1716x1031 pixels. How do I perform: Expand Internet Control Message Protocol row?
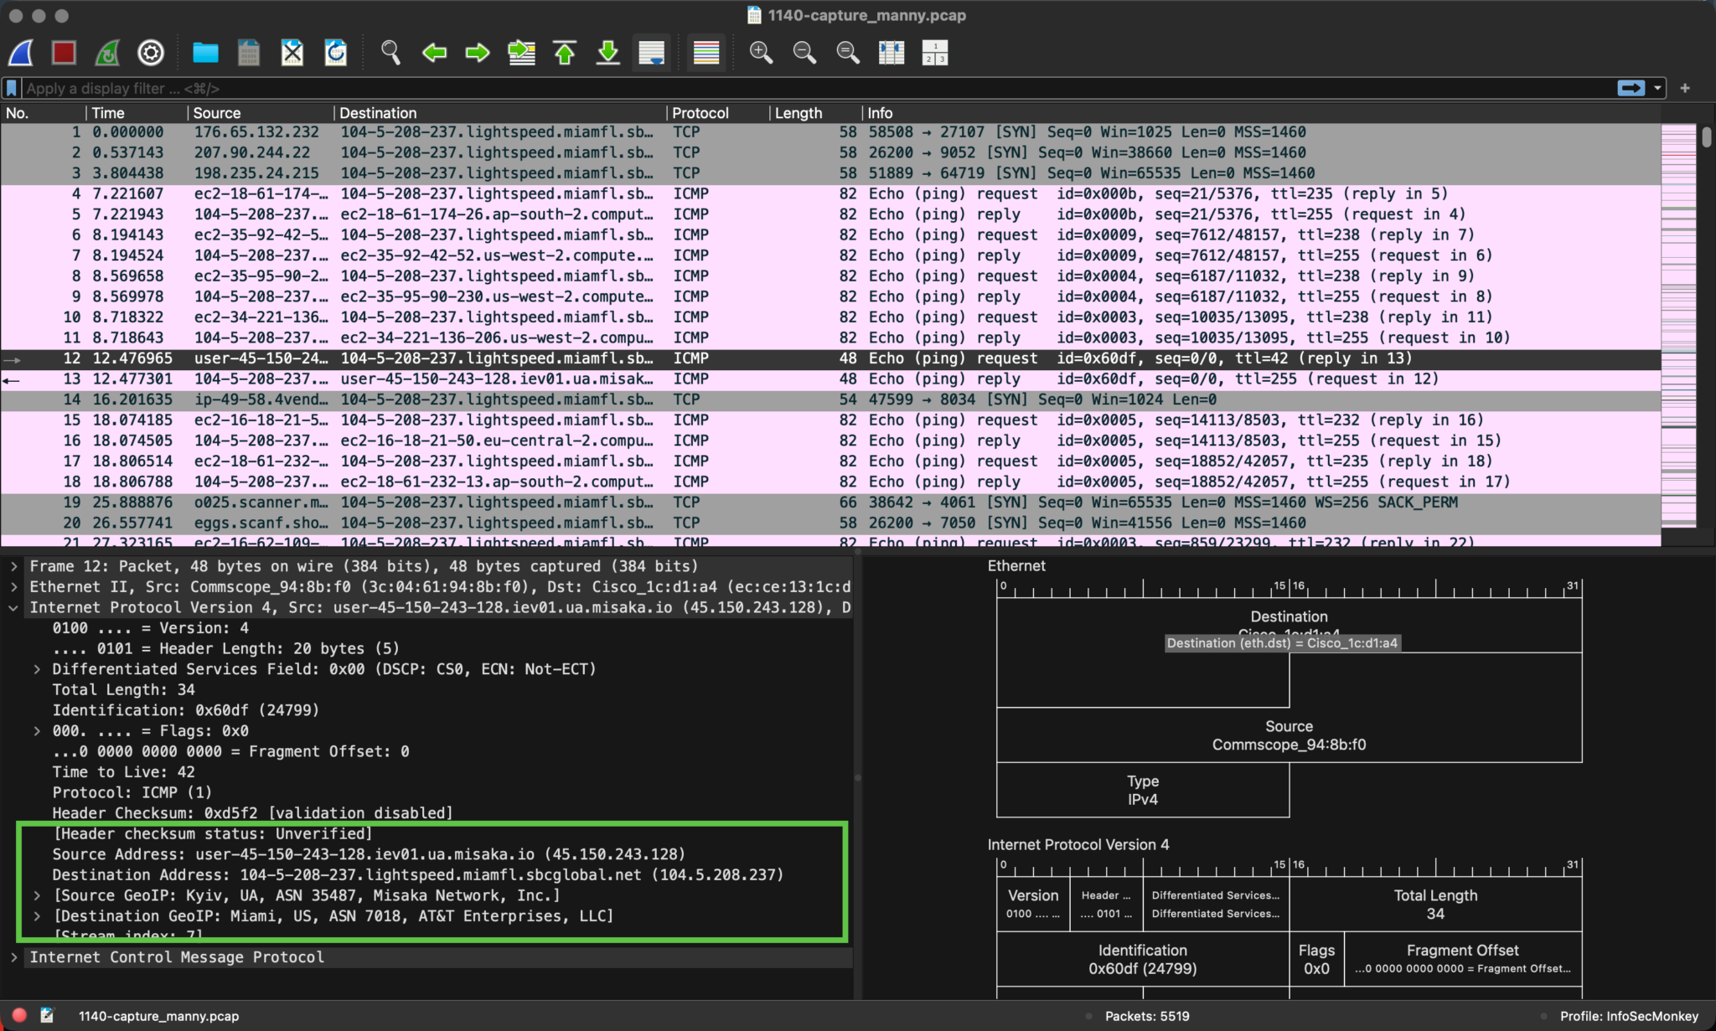click(13, 957)
